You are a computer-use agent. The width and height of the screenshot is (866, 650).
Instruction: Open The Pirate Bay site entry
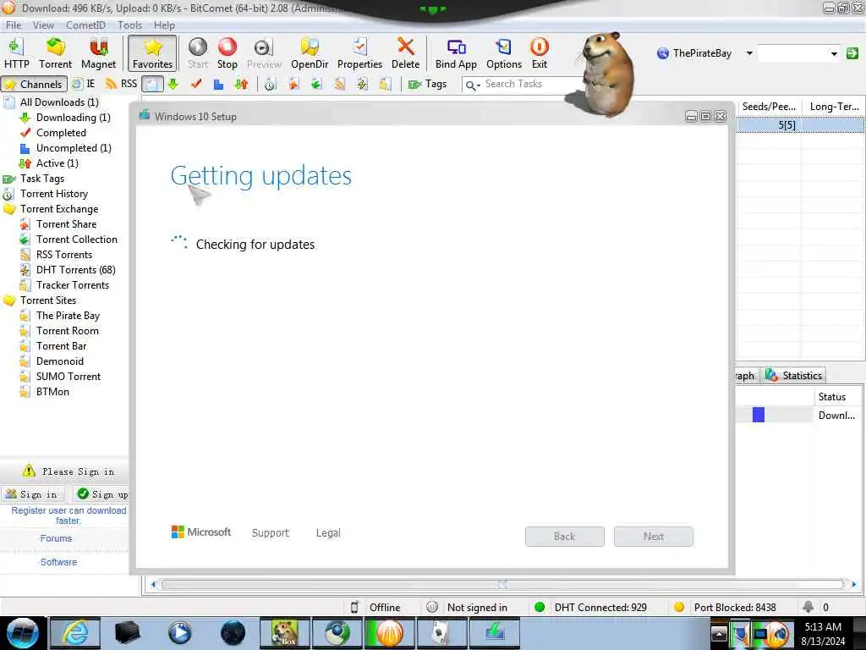click(68, 316)
